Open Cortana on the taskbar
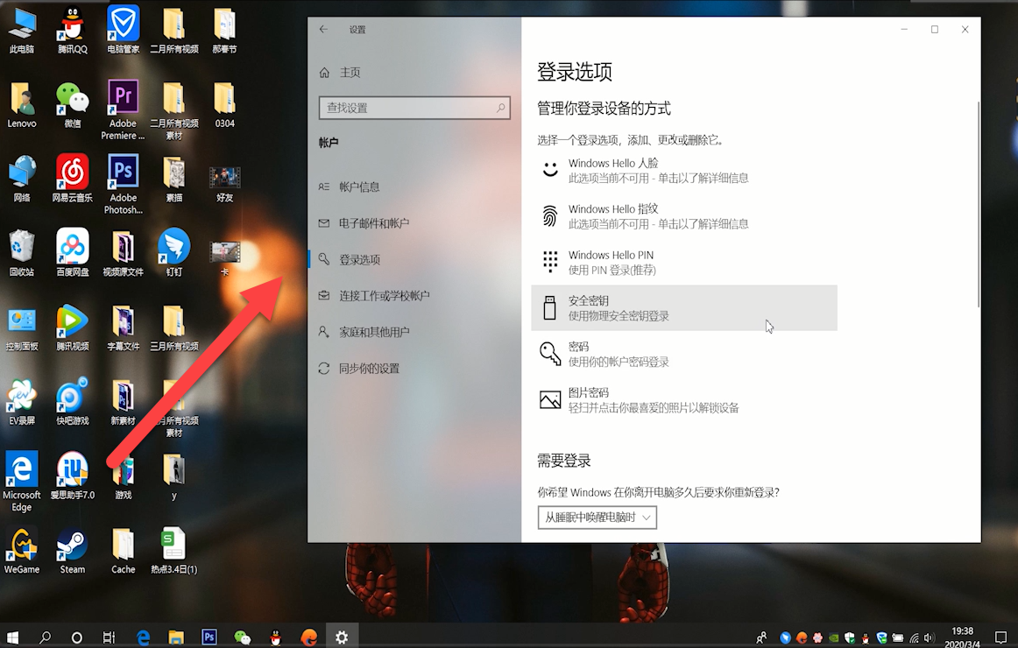The image size is (1018, 648). tap(75, 637)
